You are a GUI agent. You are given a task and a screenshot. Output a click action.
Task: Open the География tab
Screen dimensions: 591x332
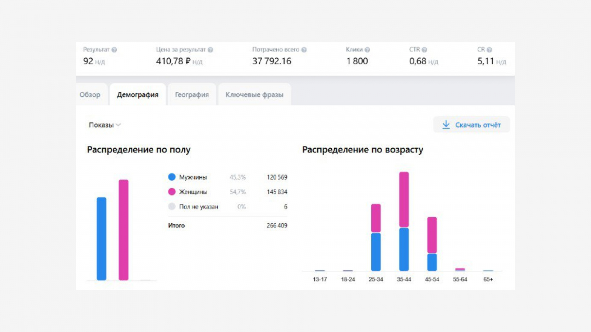(192, 95)
